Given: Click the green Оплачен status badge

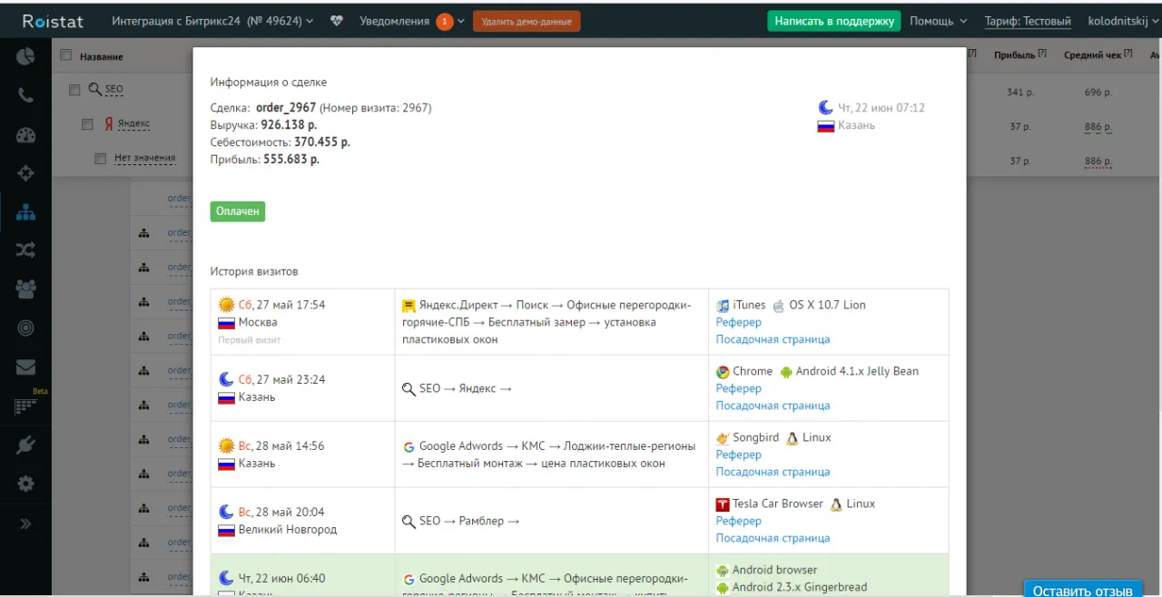Looking at the screenshot, I should tap(237, 210).
